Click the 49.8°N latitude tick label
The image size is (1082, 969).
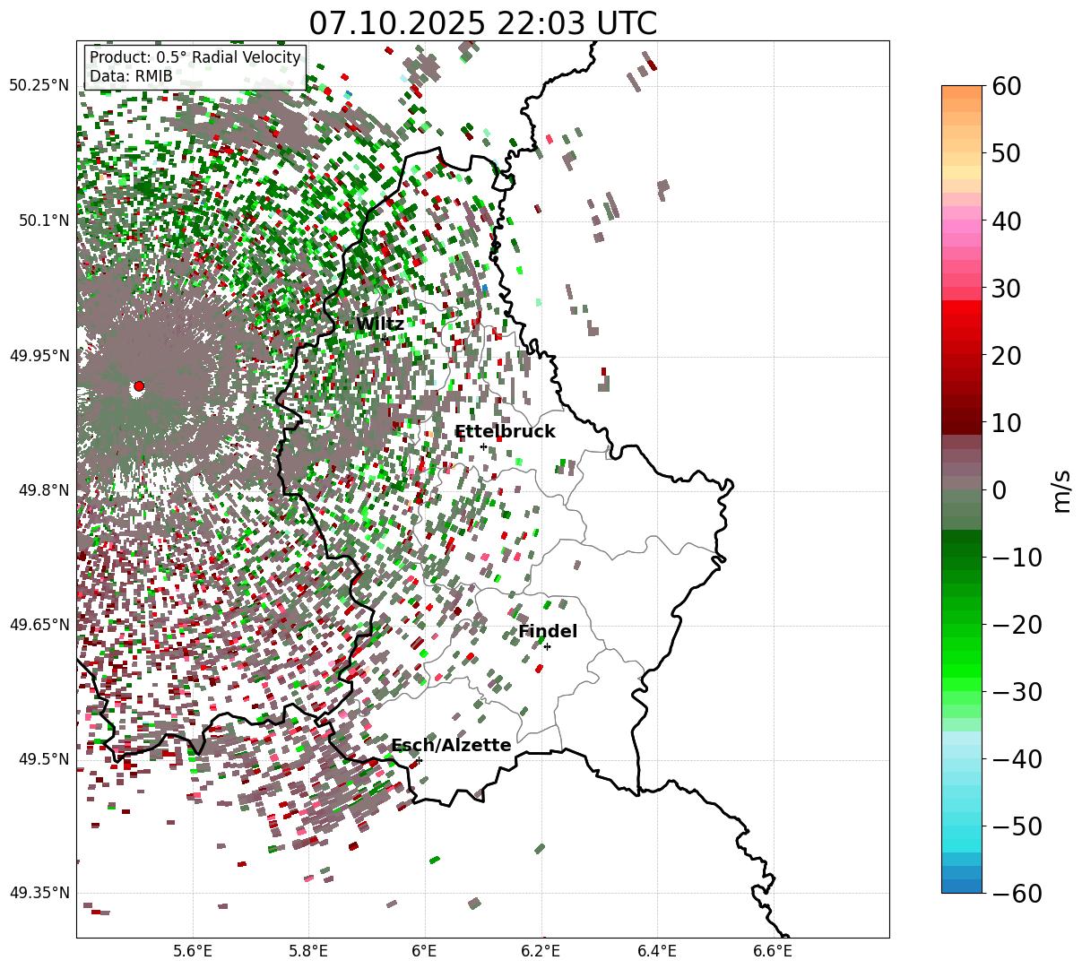tap(43, 490)
